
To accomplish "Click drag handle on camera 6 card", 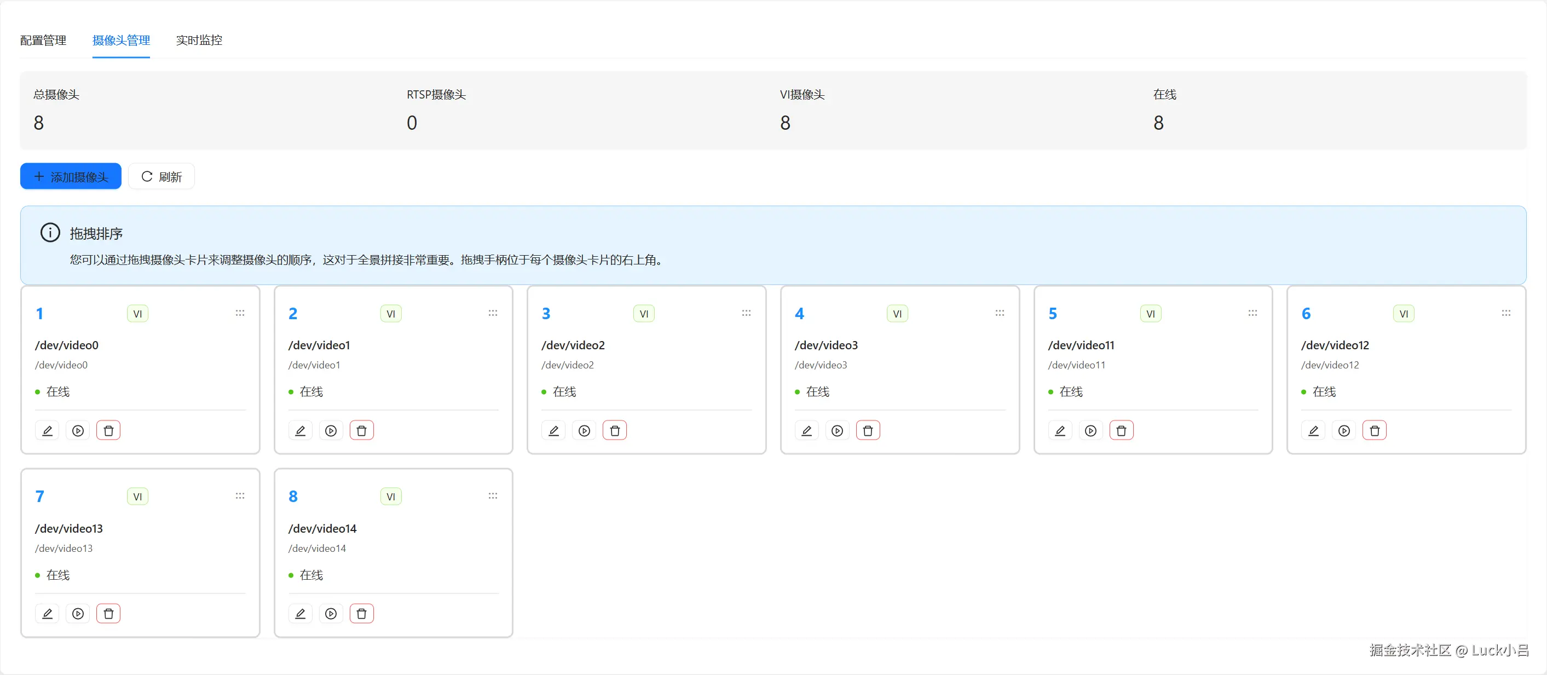I will point(1505,313).
